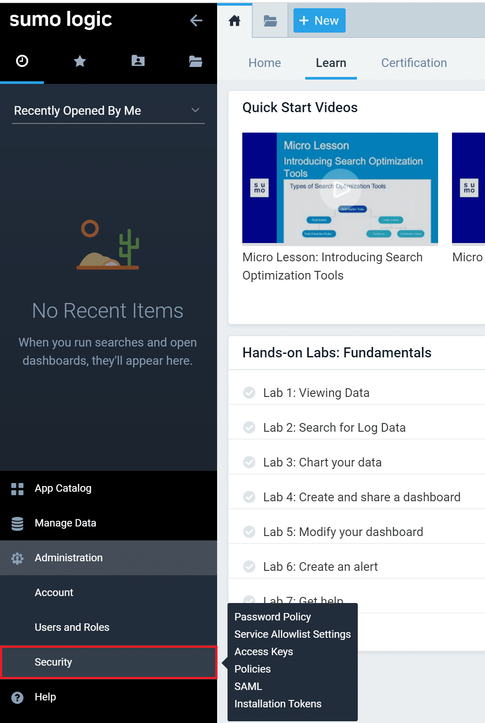Toggle Lab 1: Viewing Data checkmark
The width and height of the screenshot is (485, 723).
click(249, 393)
